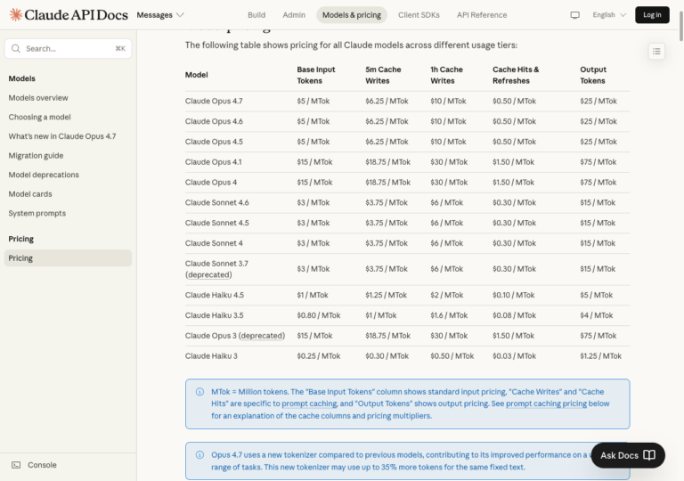684x481 pixels.
Task: Click the $0.03 / MTok cache hits cell
Action: pyautogui.click(x=514, y=355)
